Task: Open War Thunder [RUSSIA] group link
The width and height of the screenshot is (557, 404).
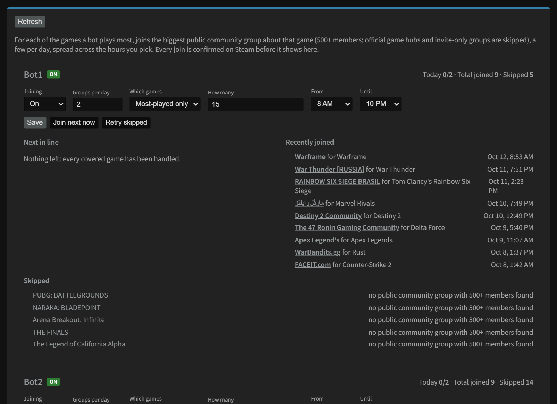Action: click(x=329, y=169)
